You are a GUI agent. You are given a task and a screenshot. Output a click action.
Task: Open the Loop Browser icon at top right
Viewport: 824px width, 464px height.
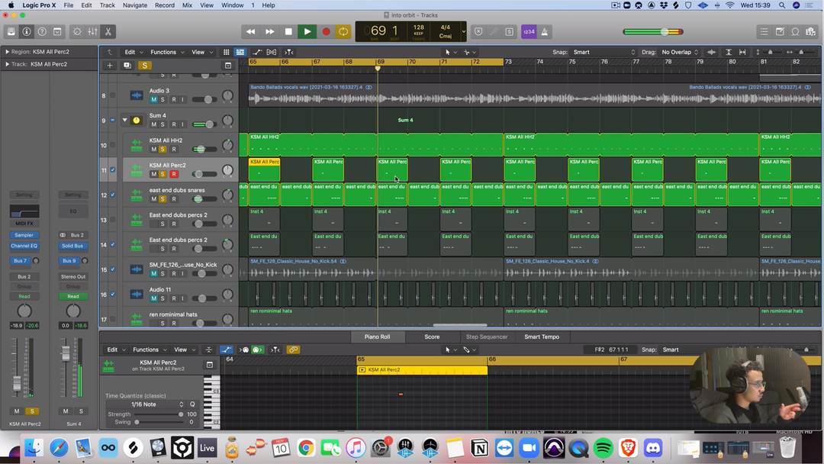tap(795, 32)
